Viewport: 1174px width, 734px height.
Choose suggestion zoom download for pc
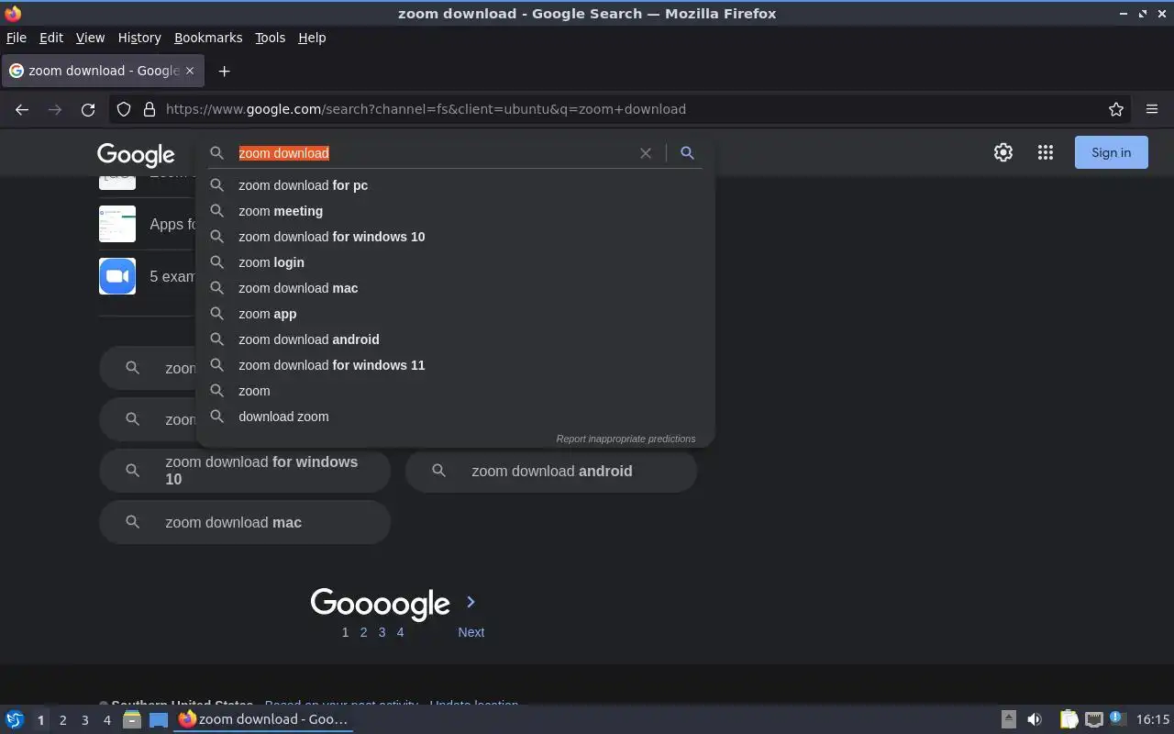tap(455, 185)
